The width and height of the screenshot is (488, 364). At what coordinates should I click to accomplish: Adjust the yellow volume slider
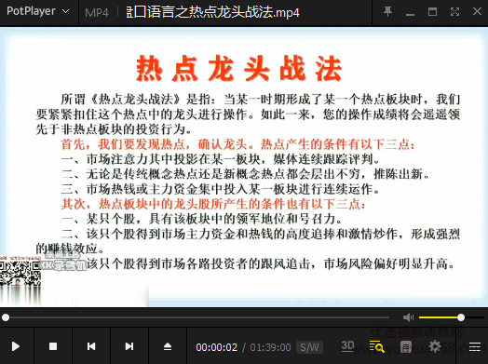[x=452, y=317]
